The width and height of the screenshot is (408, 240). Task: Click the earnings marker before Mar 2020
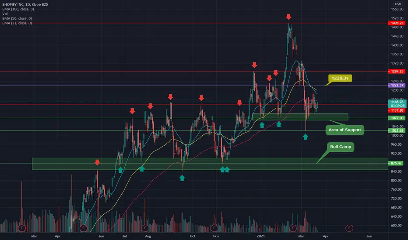22,228
